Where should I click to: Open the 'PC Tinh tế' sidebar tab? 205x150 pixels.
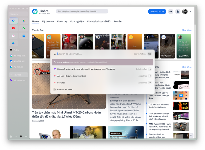click(18, 67)
